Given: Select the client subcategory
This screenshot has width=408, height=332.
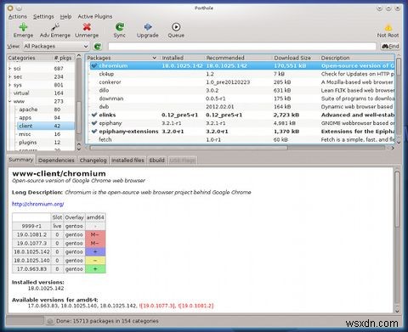Looking at the screenshot, I should 25,126.
